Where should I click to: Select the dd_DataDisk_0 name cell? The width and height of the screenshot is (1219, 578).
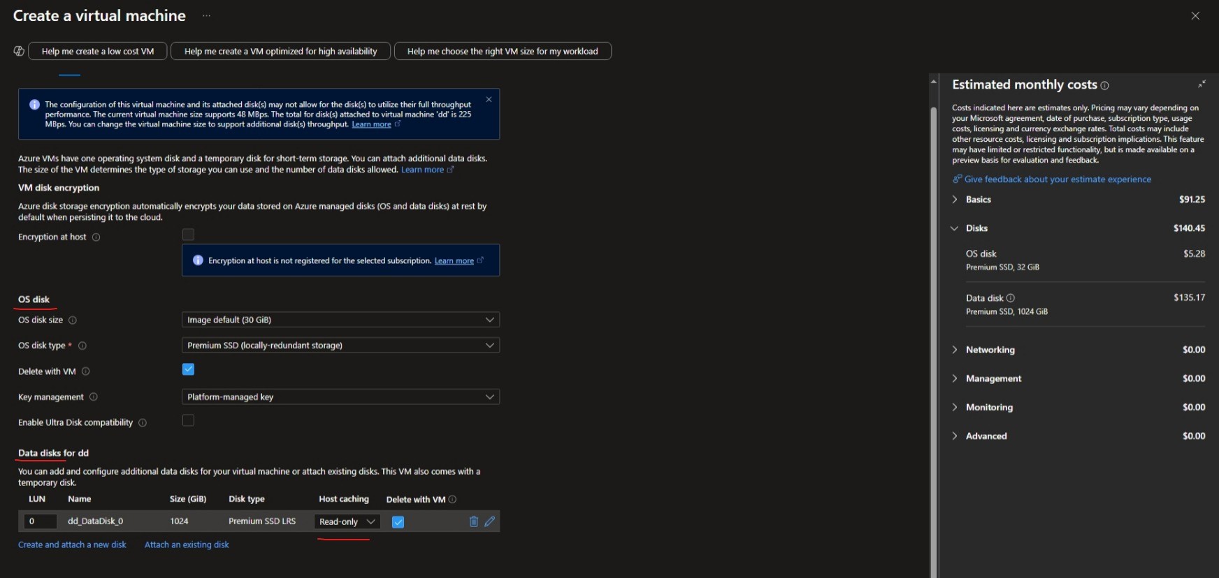pyautogui.click(x=95, y=521)
